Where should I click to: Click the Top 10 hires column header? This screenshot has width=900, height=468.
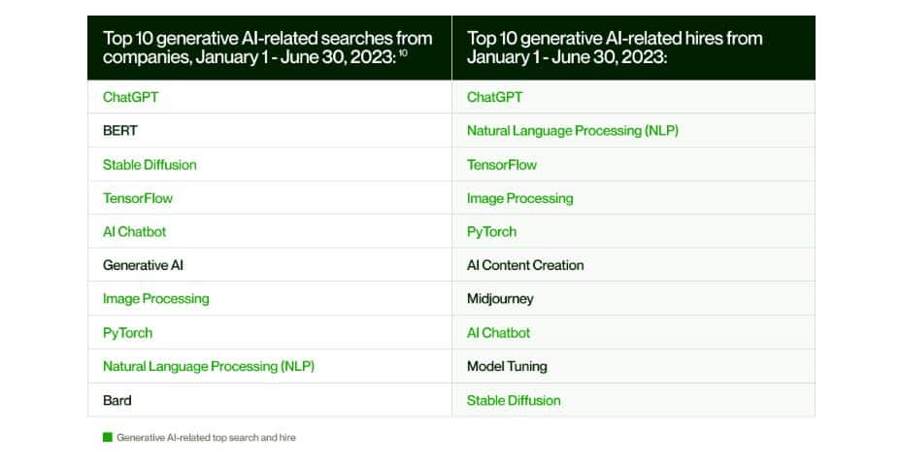(615, 48)
